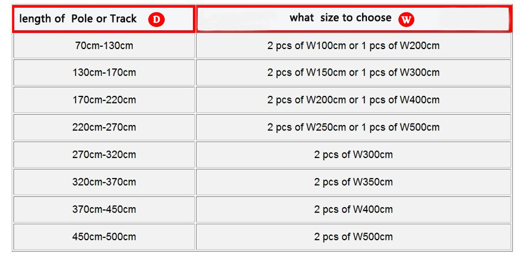The image size is (529, 265).
Task: Click '2 pcs of W200cm or 1 pcs of W400cm'
Action: click(x=353, y=100)
